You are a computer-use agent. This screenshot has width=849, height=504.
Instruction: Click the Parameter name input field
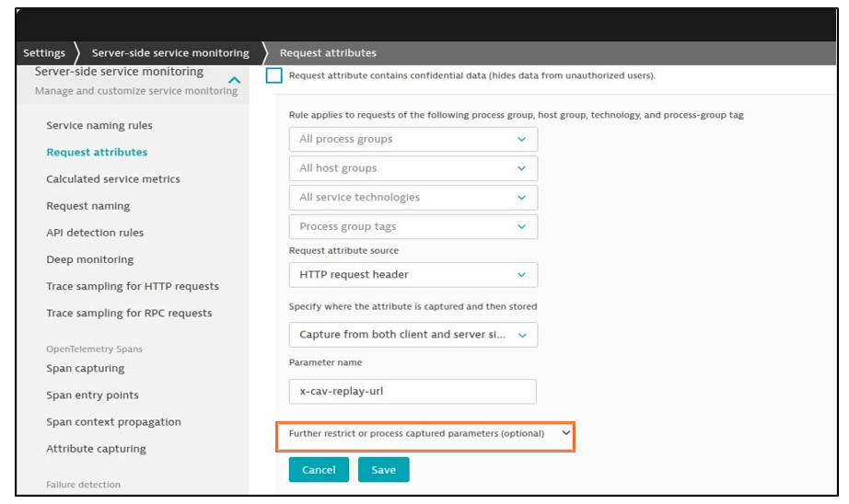pyautogui.click(x=413, y=391)
